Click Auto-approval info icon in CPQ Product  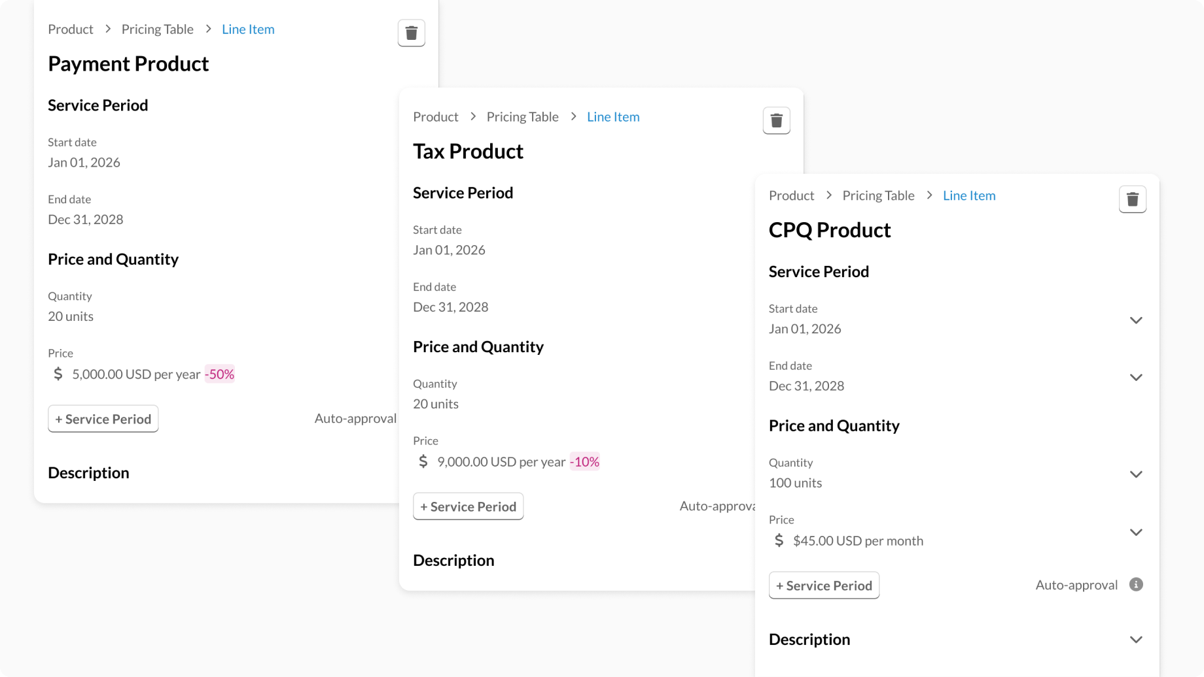1136,585
